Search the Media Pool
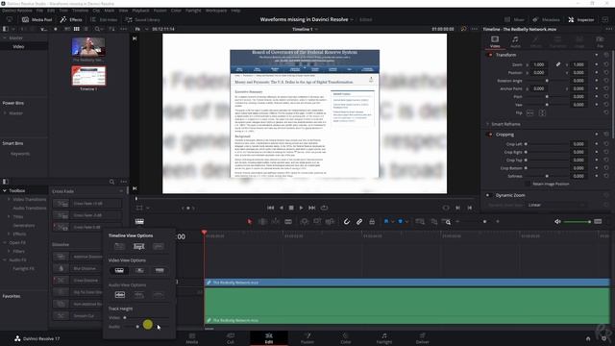This screenshot has height=346, width=615. tap(97, 30)
